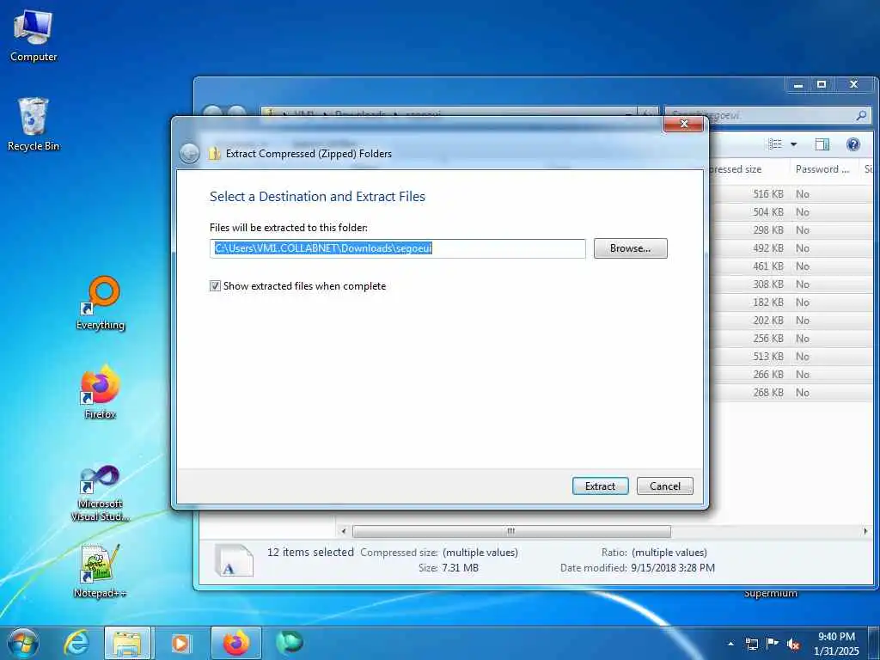
Task: Open Browse to choose a destination
Action: [x=630, y=248]
